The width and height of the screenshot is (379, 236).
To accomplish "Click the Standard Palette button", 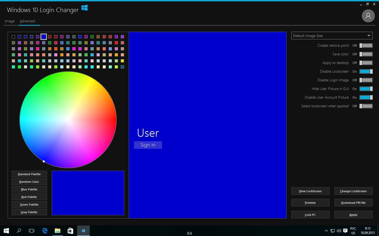I will tap(29, 174).
